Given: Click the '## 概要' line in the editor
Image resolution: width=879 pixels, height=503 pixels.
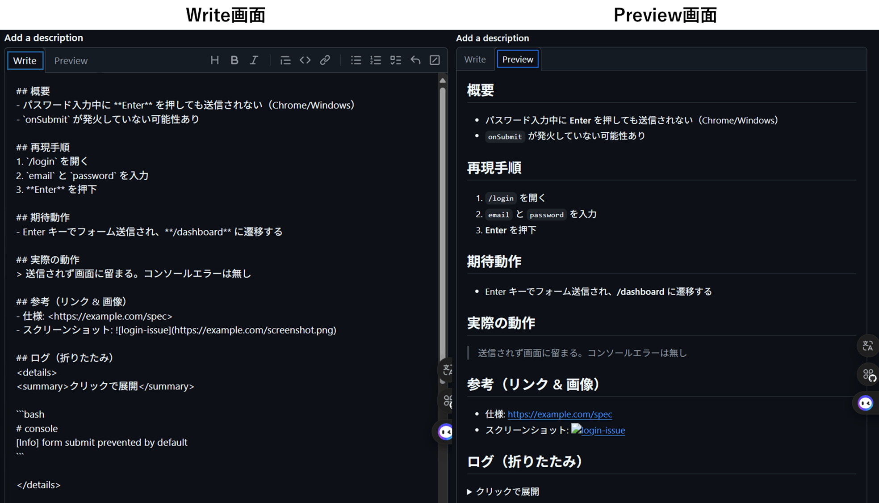Looking at the screenshot, I should click(33, 91).
